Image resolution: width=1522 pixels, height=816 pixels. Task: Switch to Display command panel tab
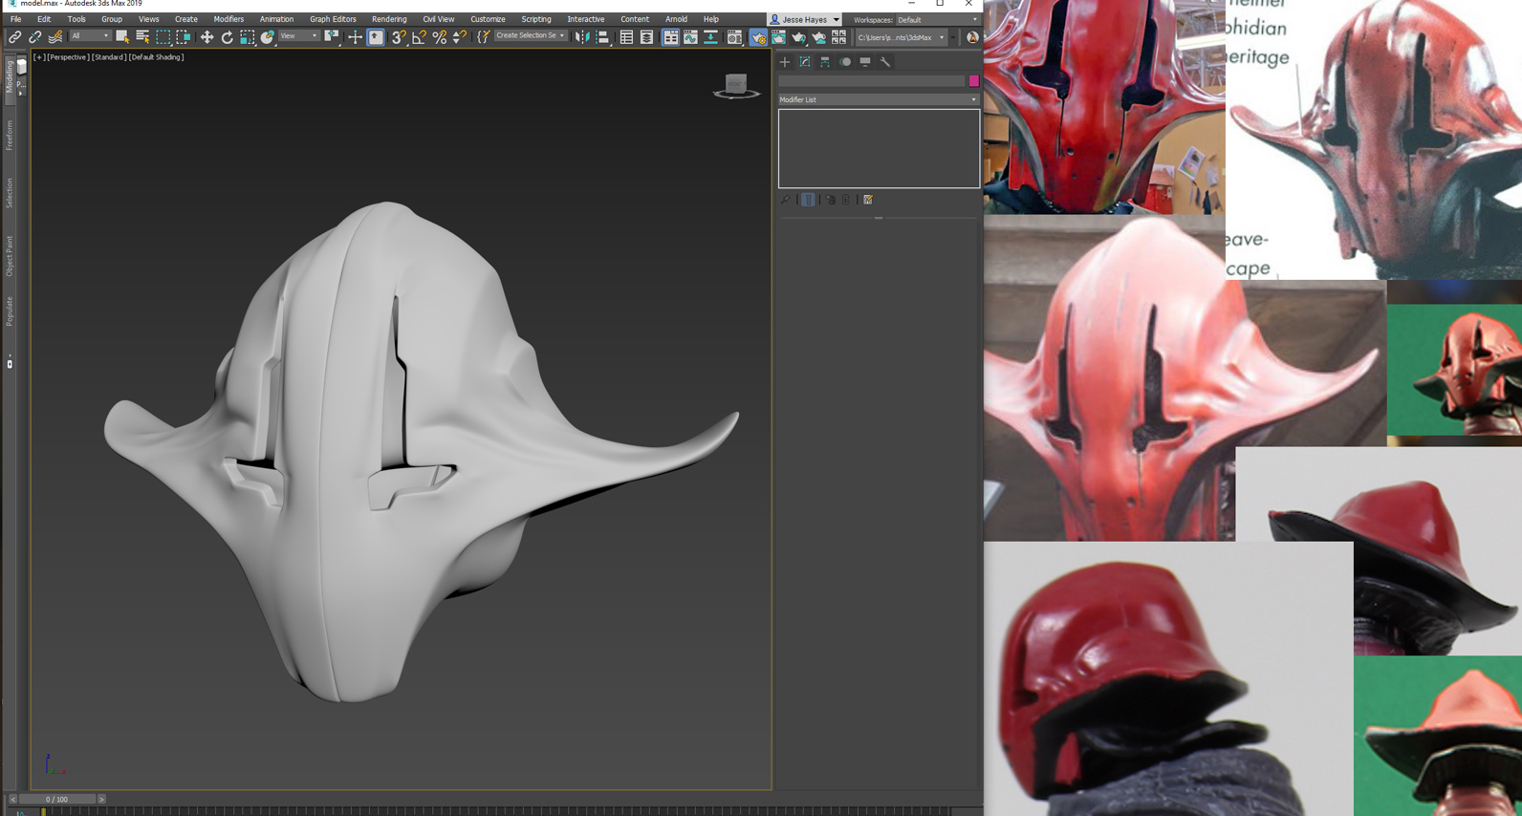(865, 62)
